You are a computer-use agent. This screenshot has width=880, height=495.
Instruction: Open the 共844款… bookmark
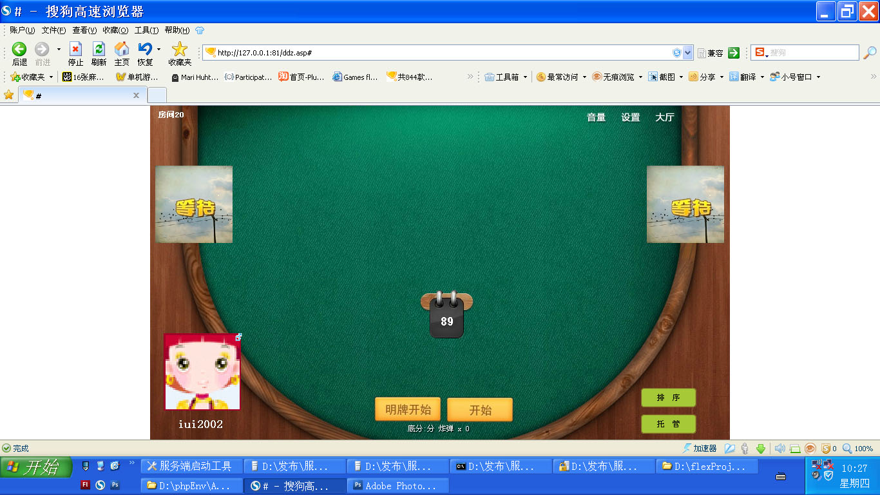(410, 77)
